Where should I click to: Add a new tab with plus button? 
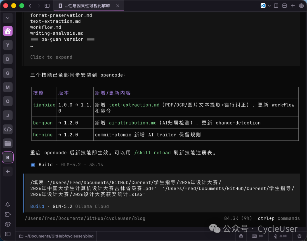[293, 6]
